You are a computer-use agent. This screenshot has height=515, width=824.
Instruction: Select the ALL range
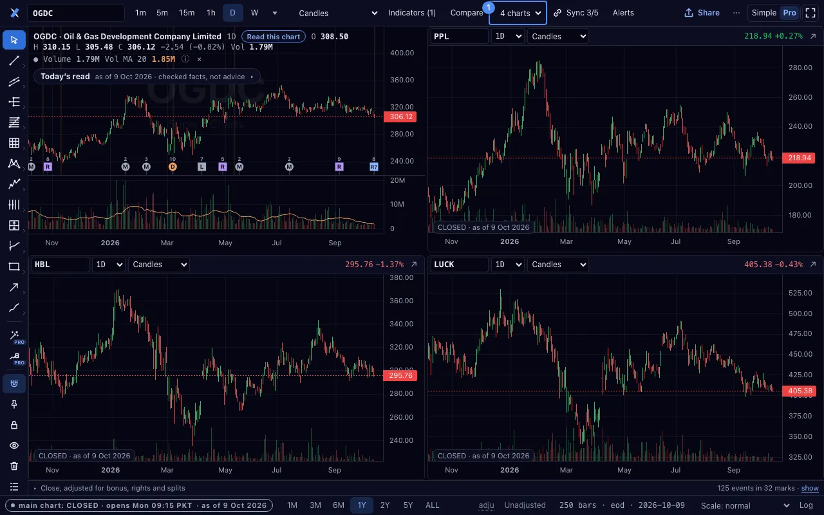pos(433,505)
